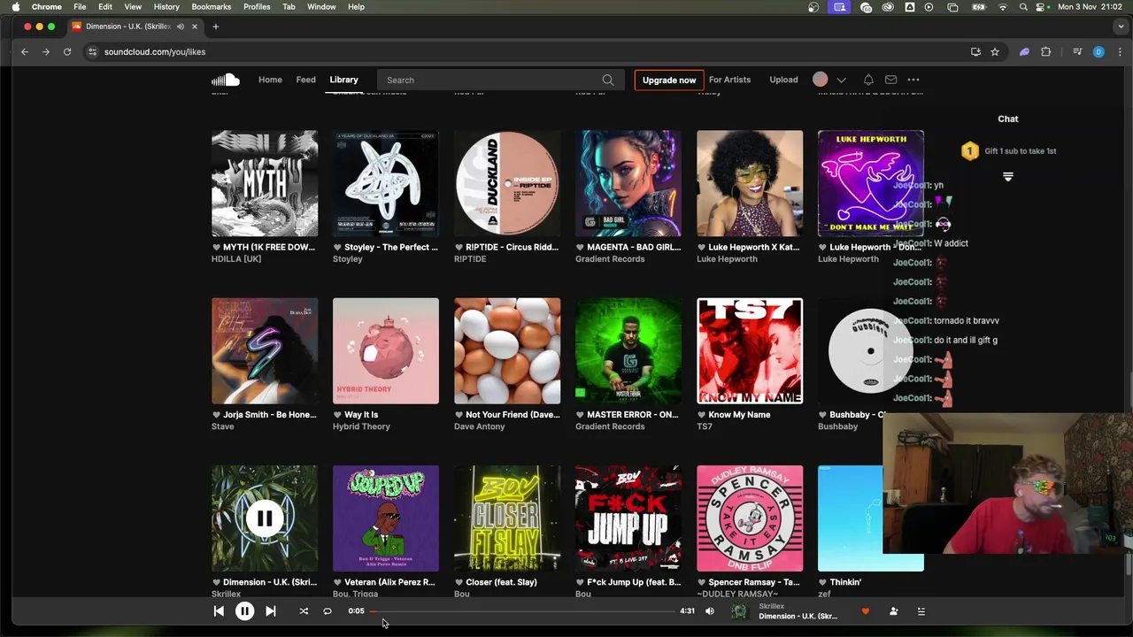The height and width of the screenshot is (637, 1133).
Task: Open the Hybrid Theory artist link
Action: (x=361, y=426)
